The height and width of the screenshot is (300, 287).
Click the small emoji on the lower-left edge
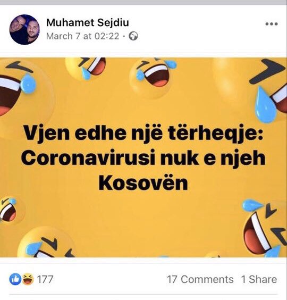pos(10,210)
